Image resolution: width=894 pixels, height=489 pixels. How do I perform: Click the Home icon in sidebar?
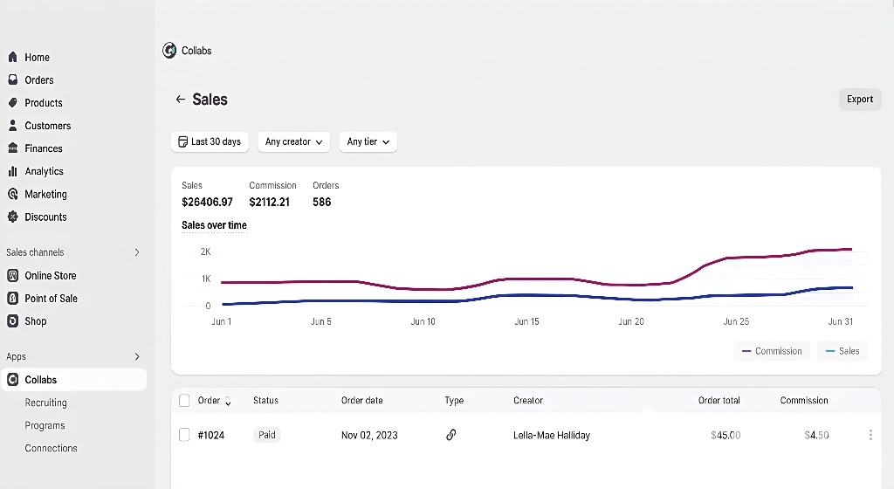click(x=13, y=58)
